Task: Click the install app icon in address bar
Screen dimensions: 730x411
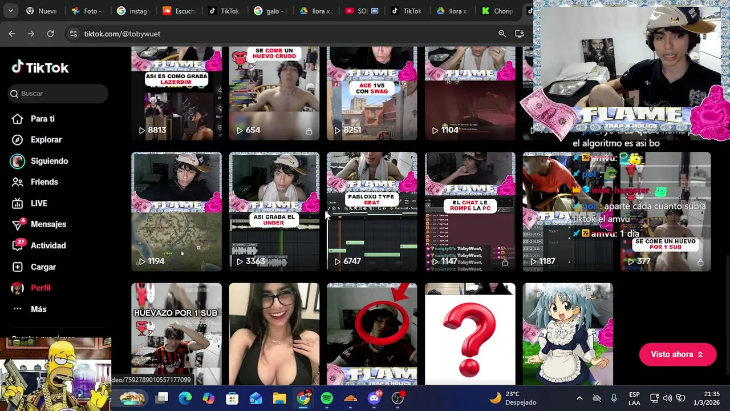Action: (519, 34)
